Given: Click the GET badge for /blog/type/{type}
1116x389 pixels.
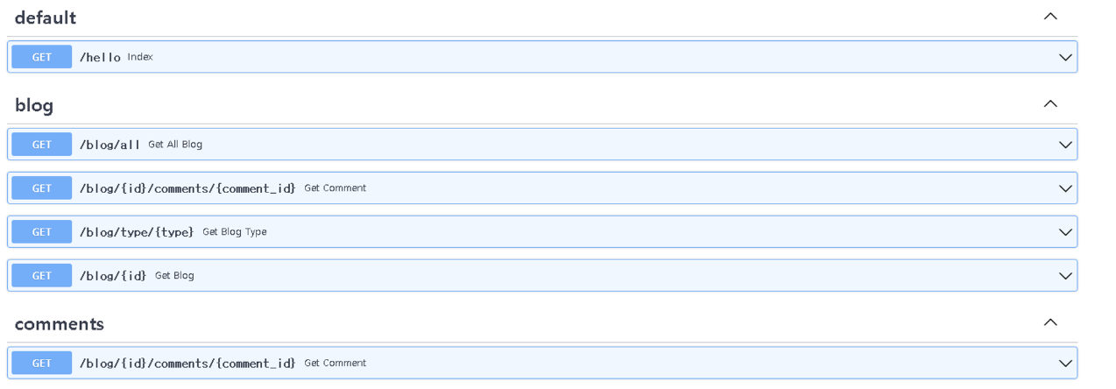Looking at the screenshot, I should pos(42,232).
